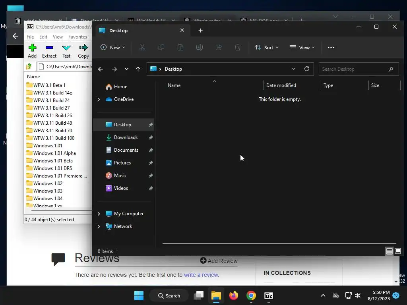Open the File menu in 7-Zip
Image resolution: width=407 pixels, height=305 pixels.
[30, 37]
